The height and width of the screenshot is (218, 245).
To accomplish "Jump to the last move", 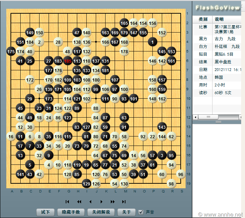I will click(x=124, y=202).
